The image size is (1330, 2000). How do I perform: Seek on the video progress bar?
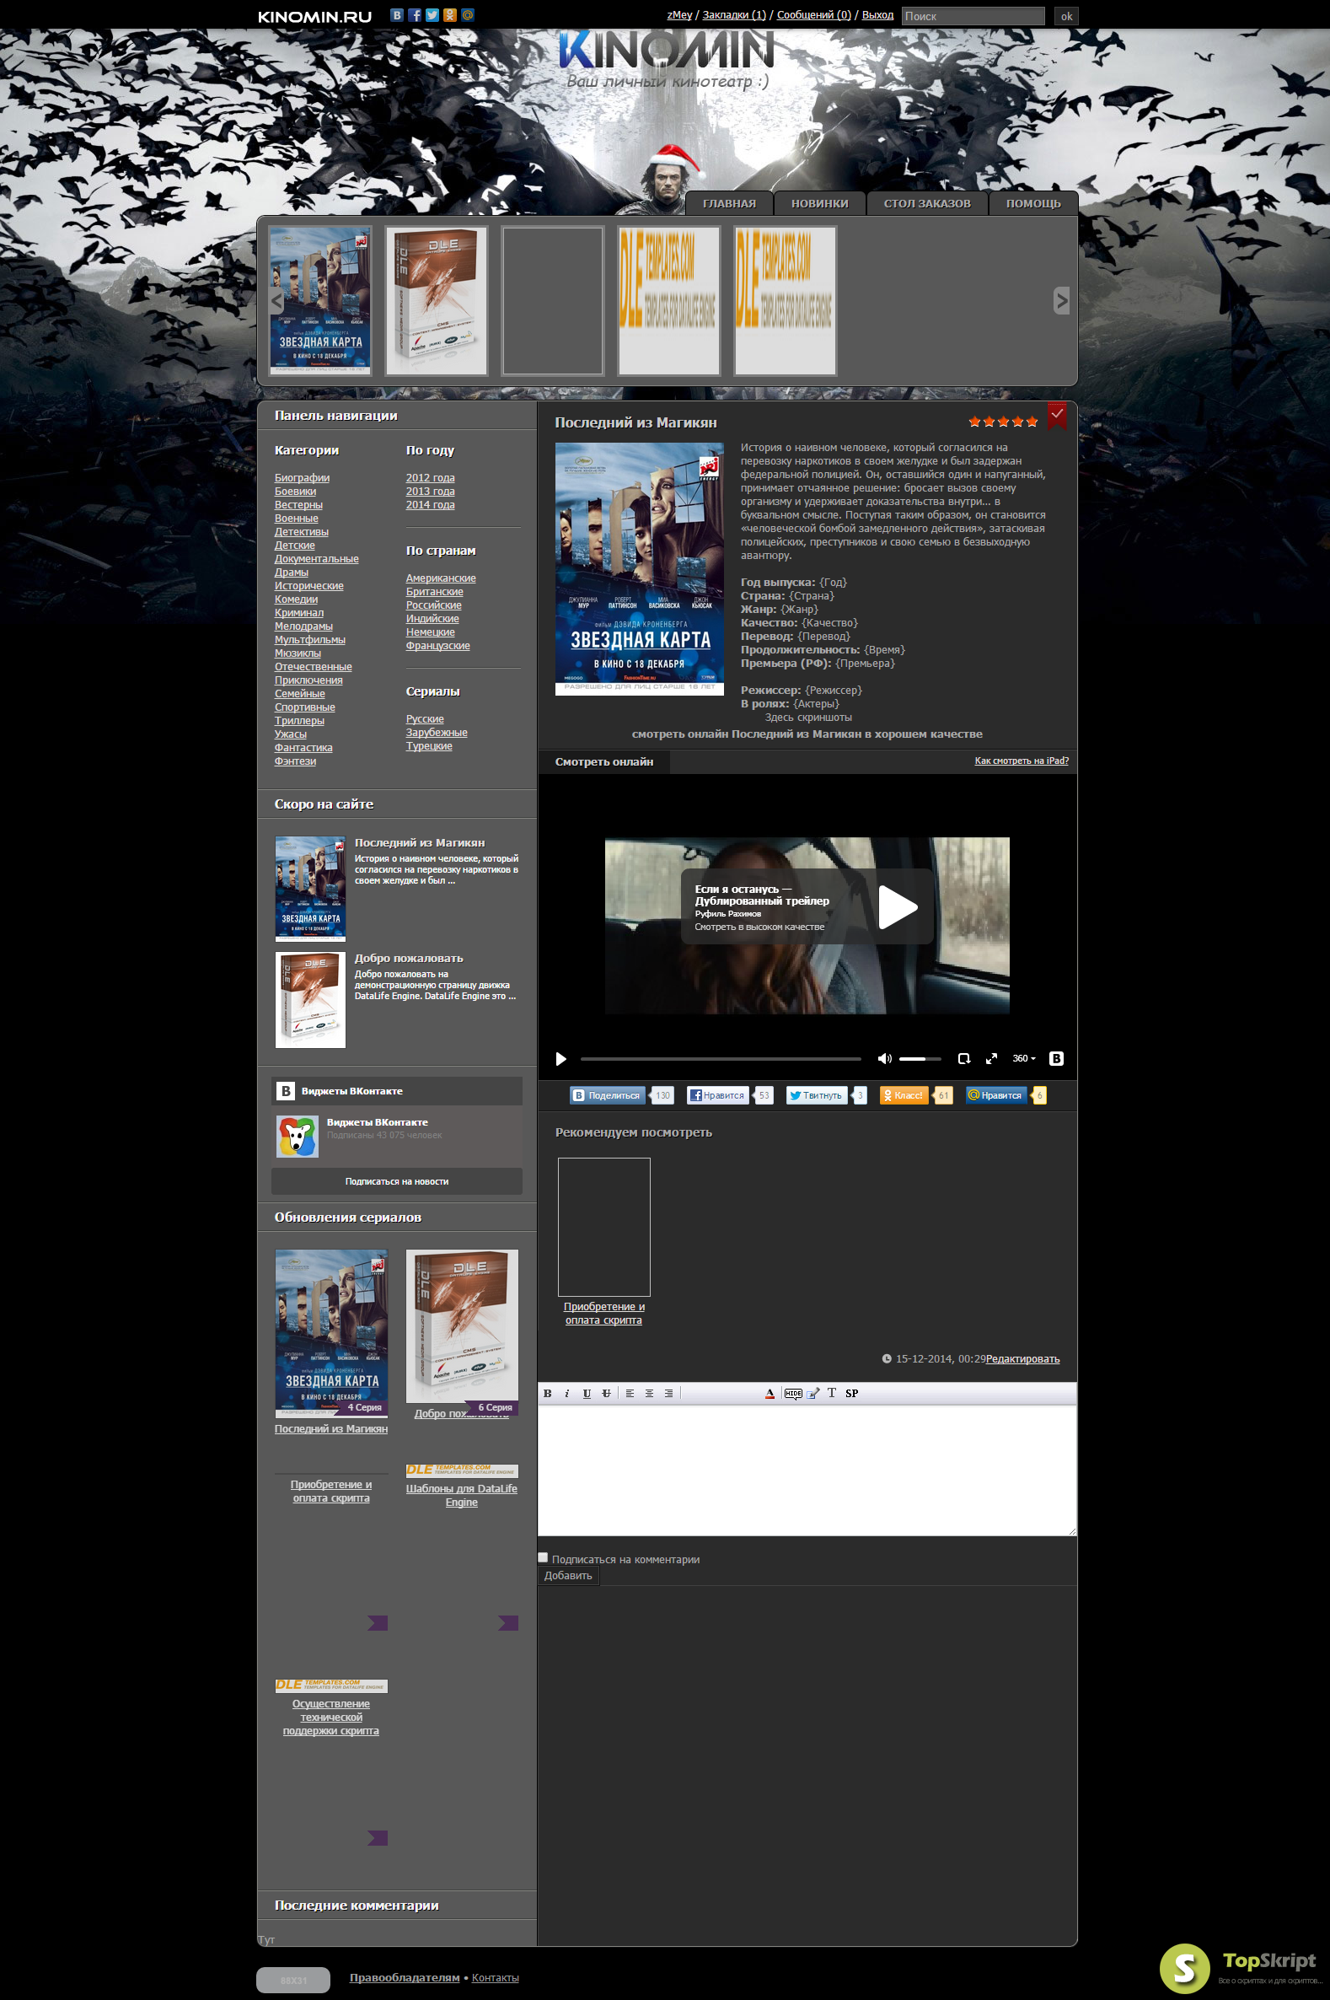click(x=720, y=1059)
